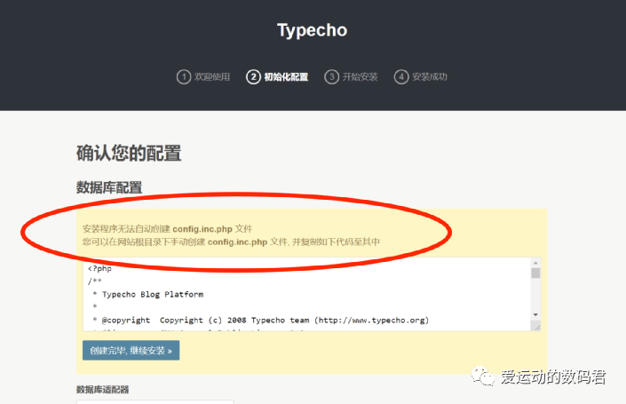The width and height of the screenshot is (626, 404).
Task: Click the 您可以在网站根目录下手动创建 instruction line
Action: pyautogui.click(x=231, y=242)
